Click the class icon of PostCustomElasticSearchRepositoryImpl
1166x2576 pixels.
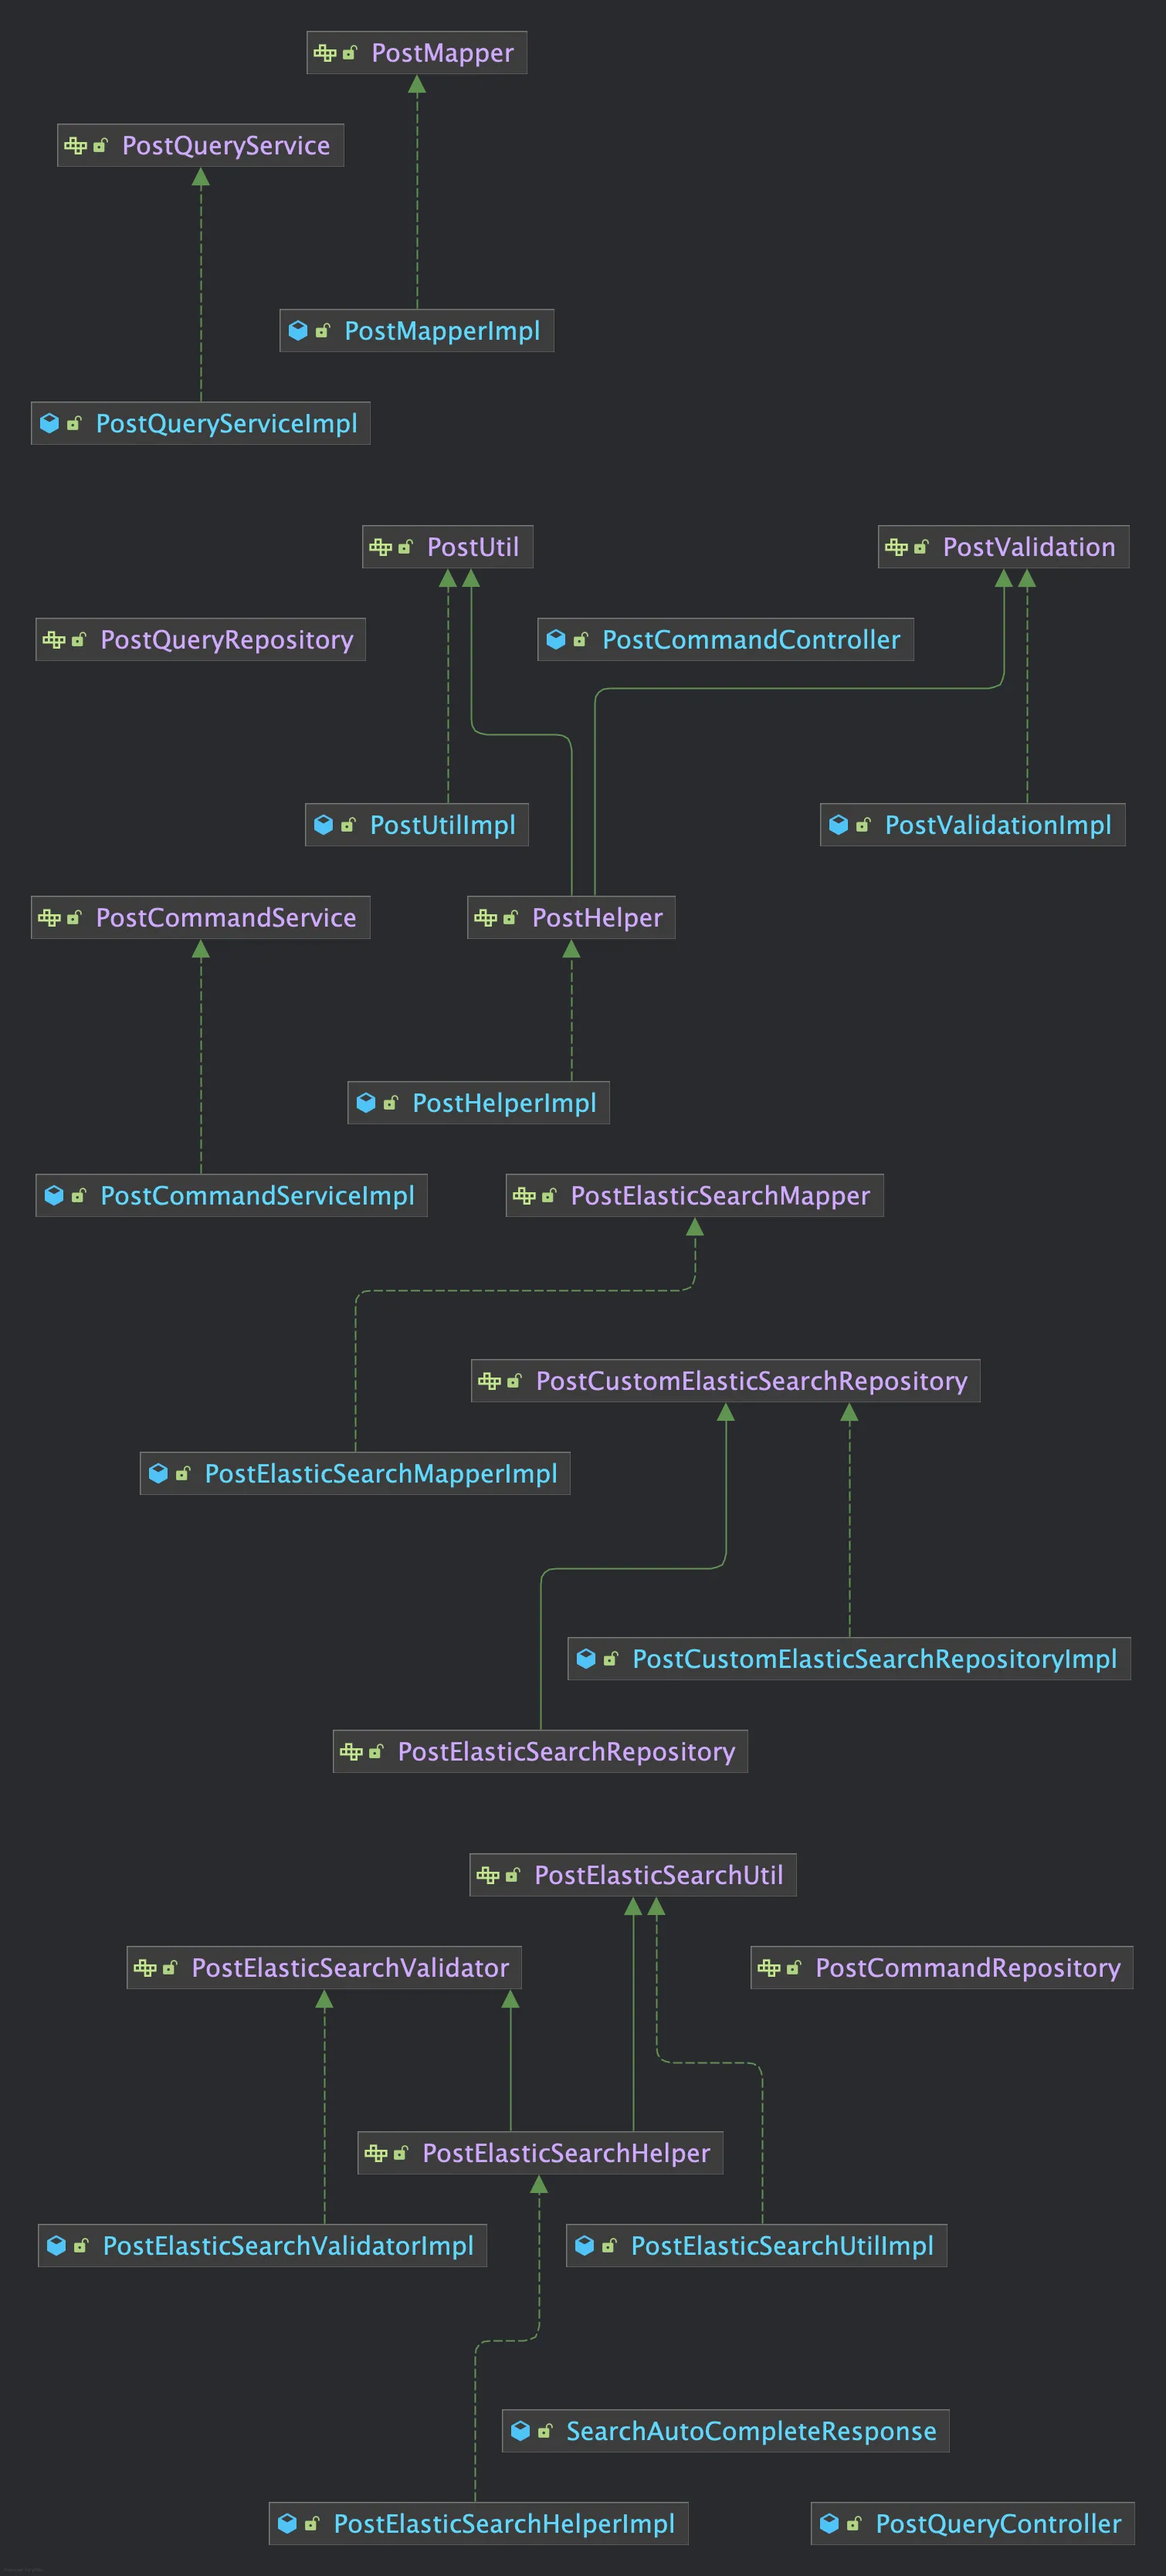click(x=586, y=1659)
